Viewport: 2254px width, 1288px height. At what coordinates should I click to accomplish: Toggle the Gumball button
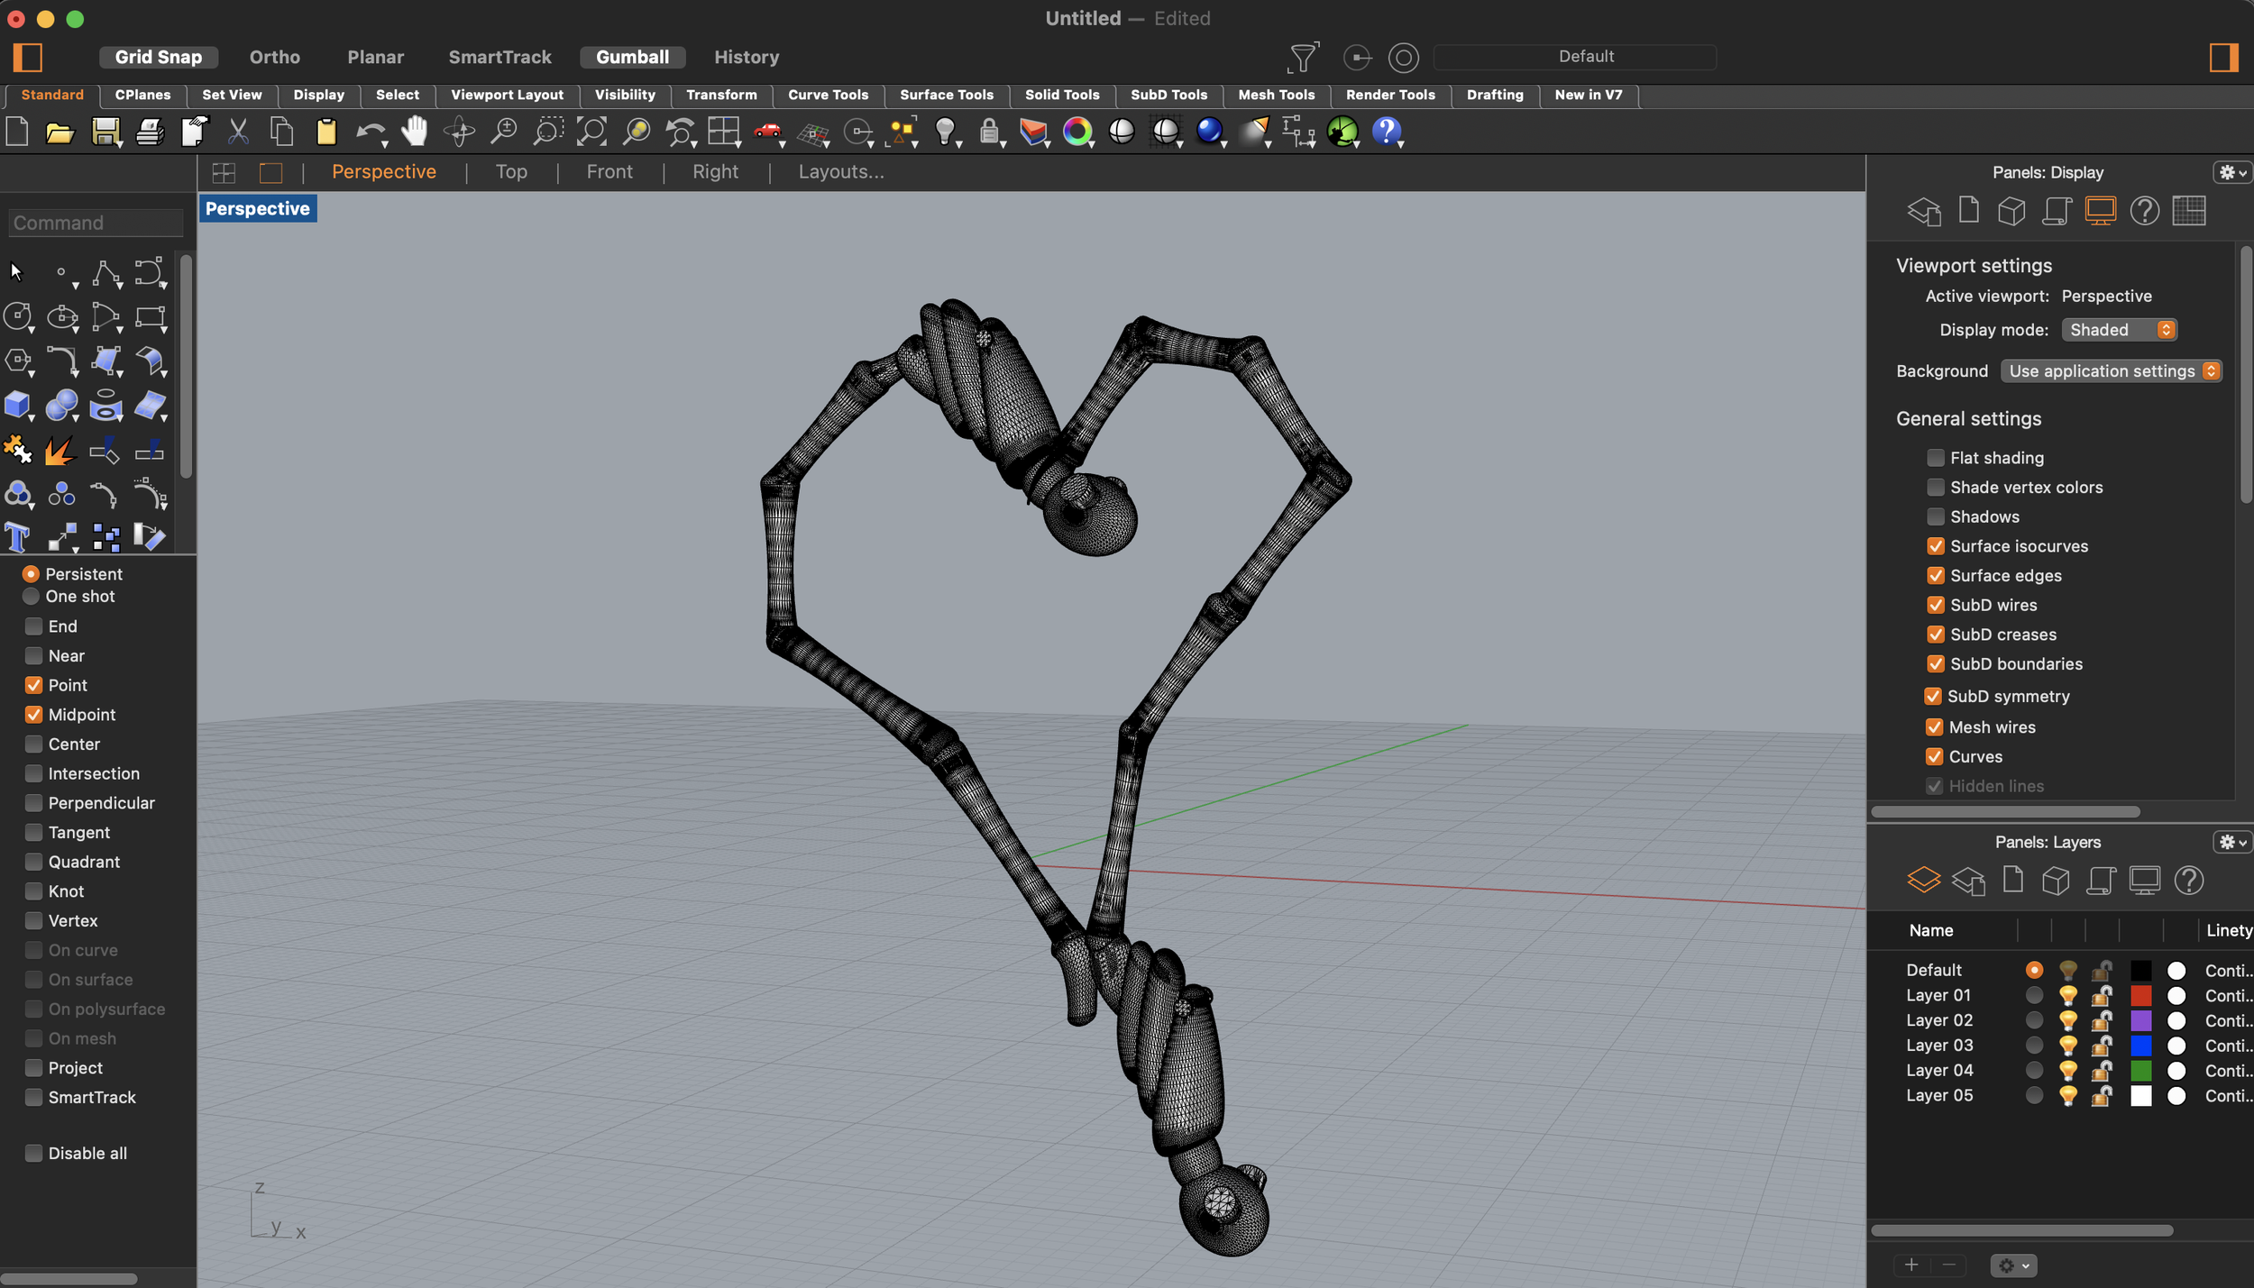point(632,57)
